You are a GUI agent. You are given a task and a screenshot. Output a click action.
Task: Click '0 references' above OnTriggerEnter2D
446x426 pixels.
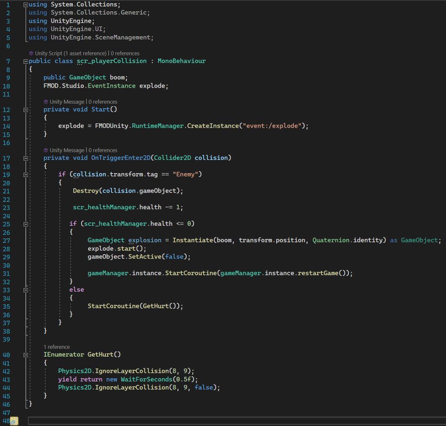click(x=103, y=150)
